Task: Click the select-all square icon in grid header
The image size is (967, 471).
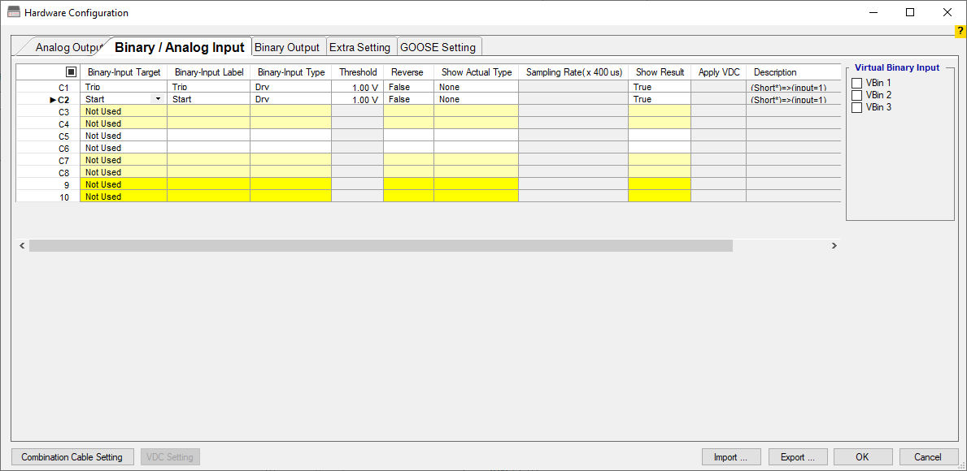Action: pos(71,72)
